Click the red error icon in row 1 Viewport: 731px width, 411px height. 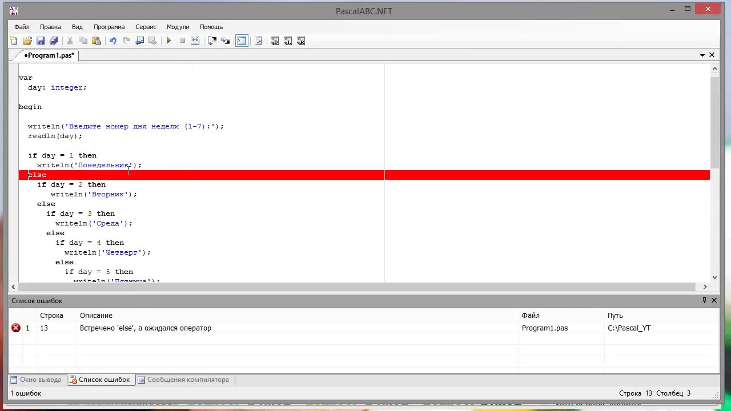[16, 328]
